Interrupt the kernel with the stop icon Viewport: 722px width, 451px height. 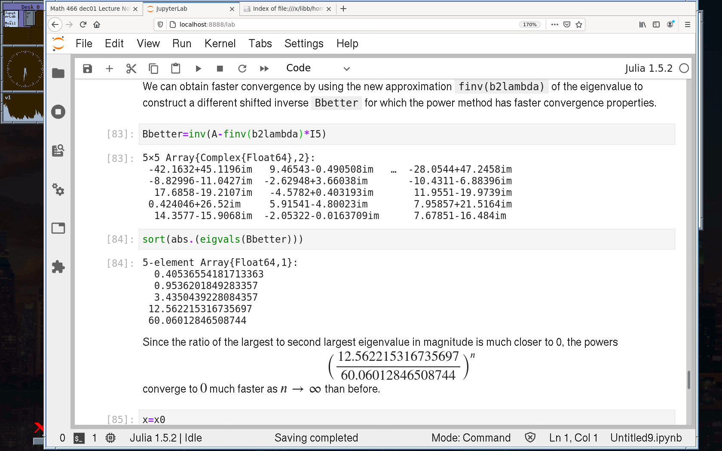(x=220, y=69)
